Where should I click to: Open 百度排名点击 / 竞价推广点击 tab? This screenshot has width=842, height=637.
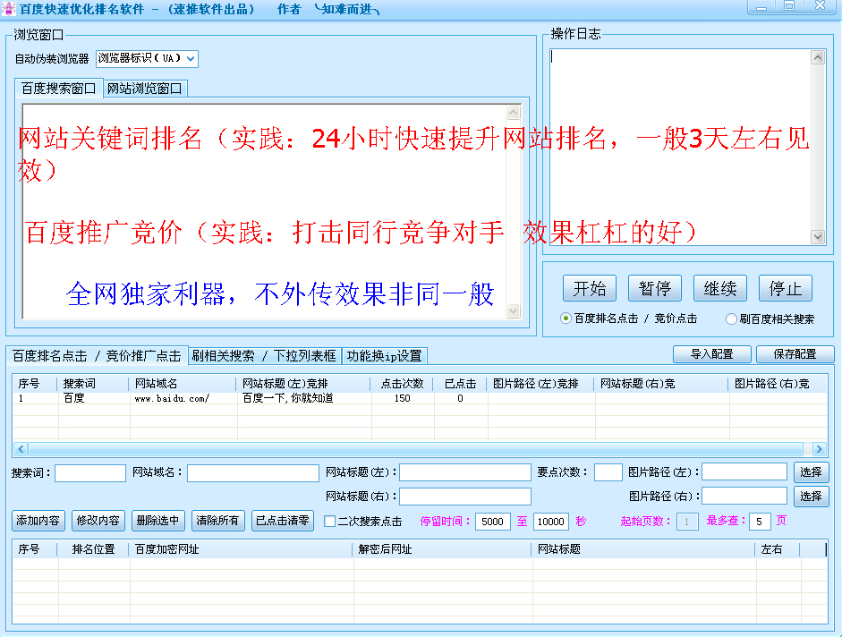coord(97,355)
